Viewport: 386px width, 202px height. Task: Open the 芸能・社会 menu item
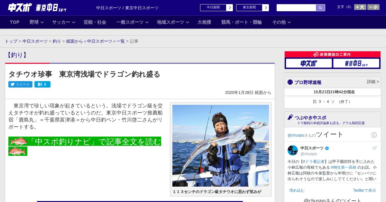(95, 22)
